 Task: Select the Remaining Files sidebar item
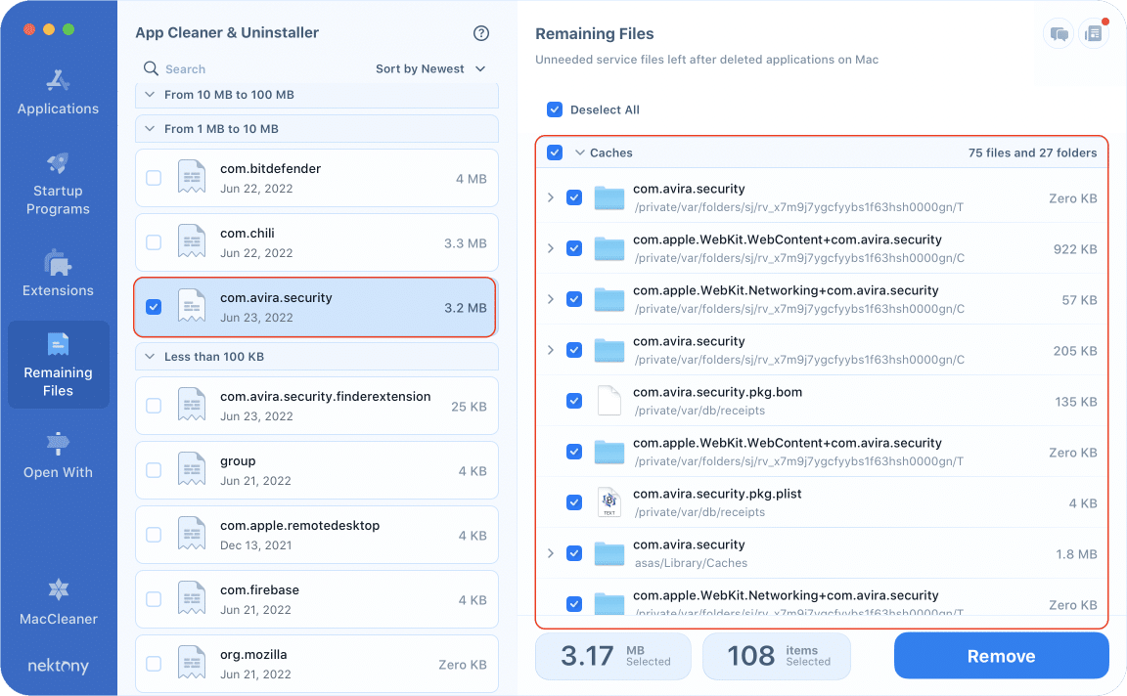[59, 365]
